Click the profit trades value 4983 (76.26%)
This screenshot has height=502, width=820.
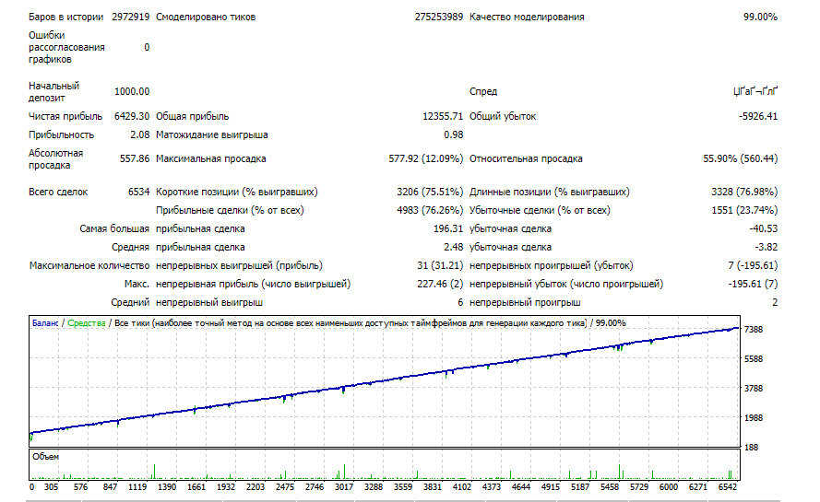coord(430,210)
